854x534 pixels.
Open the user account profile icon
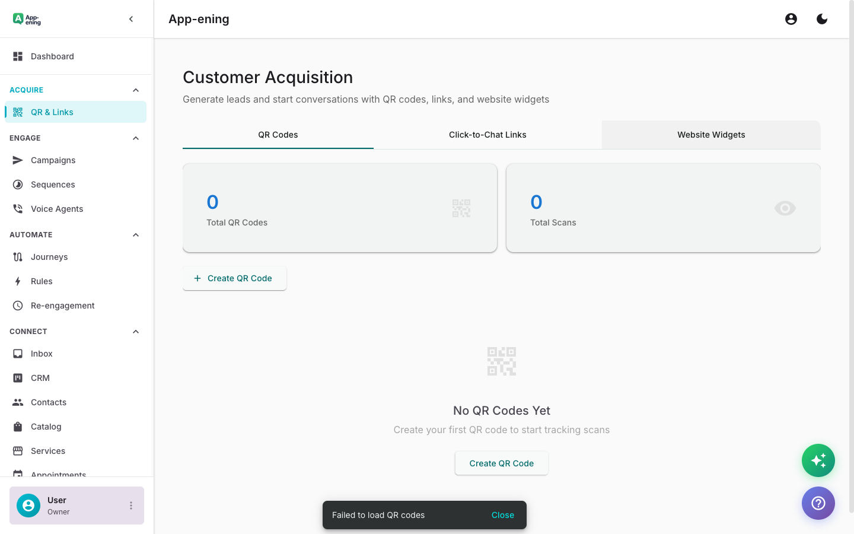click(791, 18)
